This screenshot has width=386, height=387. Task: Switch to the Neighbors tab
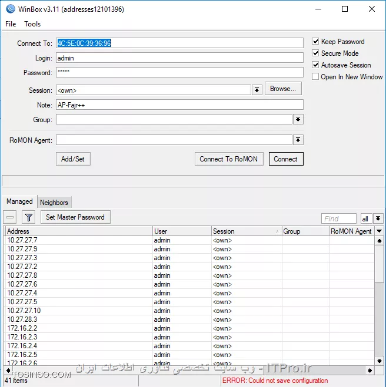tap(54, 203)
